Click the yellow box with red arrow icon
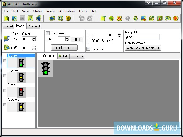The image size is (183, 137). [159, 18]
